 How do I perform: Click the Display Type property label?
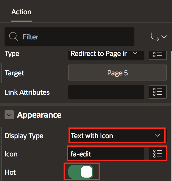click(x=24, y=136)
